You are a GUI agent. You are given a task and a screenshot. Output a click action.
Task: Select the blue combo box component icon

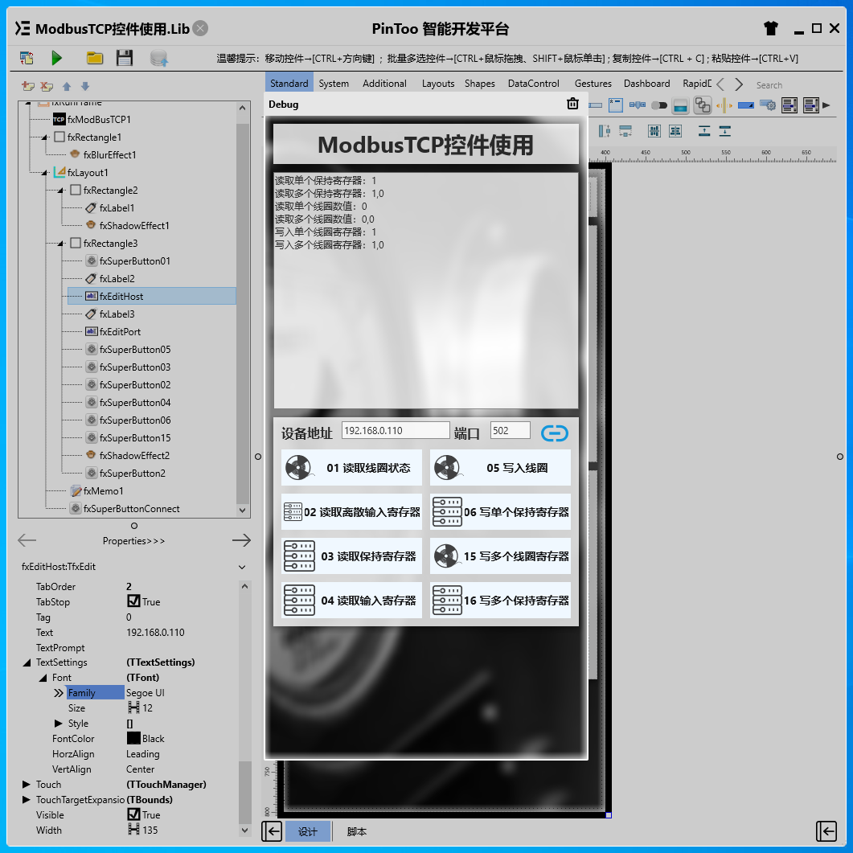point(746,105)
